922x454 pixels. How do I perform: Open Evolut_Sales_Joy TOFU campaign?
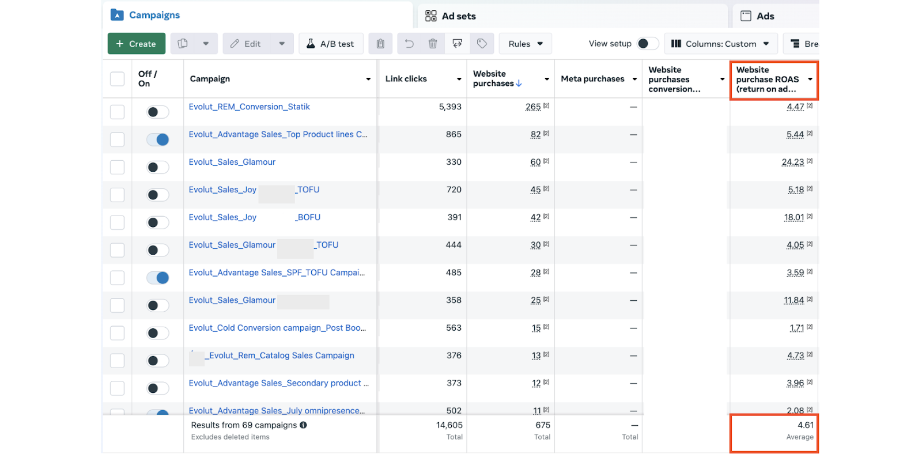click(x=254, y=190)
